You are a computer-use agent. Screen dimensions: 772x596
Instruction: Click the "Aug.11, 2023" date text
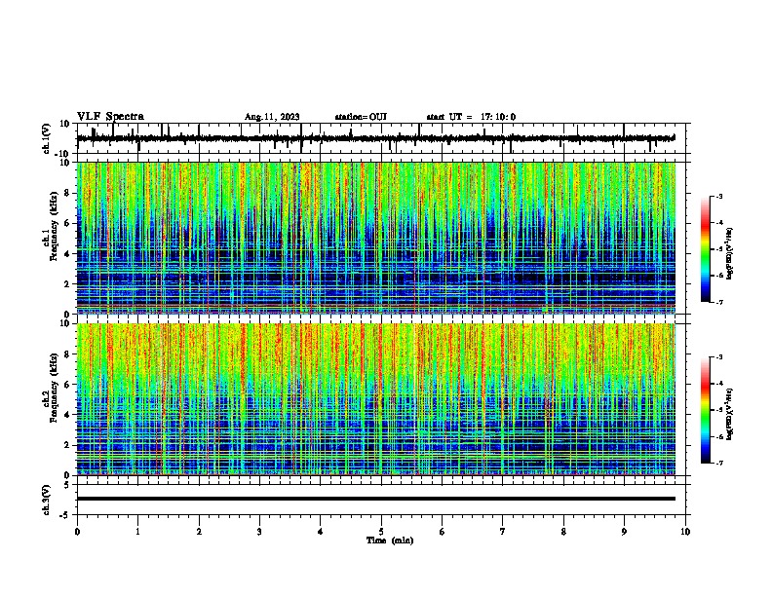point(272,117)
